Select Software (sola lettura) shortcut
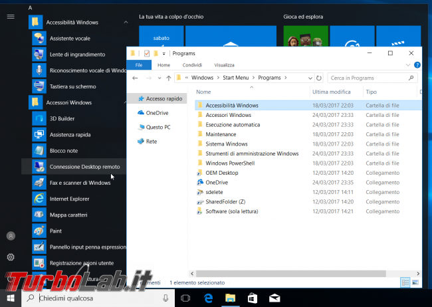Viewport: 432px width, 307px height. pos(308,211)
